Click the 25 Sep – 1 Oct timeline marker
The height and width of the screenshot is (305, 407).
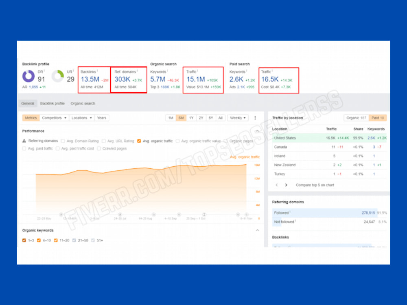204,214
